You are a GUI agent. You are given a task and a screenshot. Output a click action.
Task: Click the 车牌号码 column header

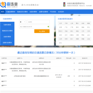(x=4, y=58)
